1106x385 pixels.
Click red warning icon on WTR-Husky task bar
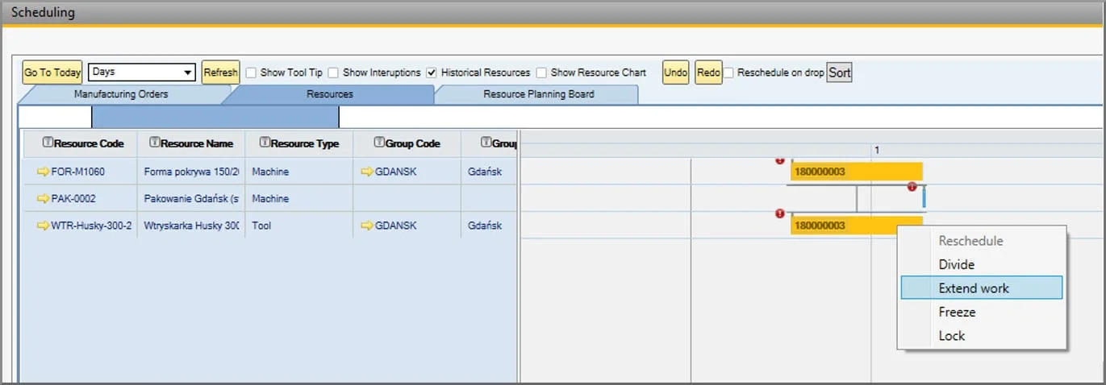[x=779, y=213]
